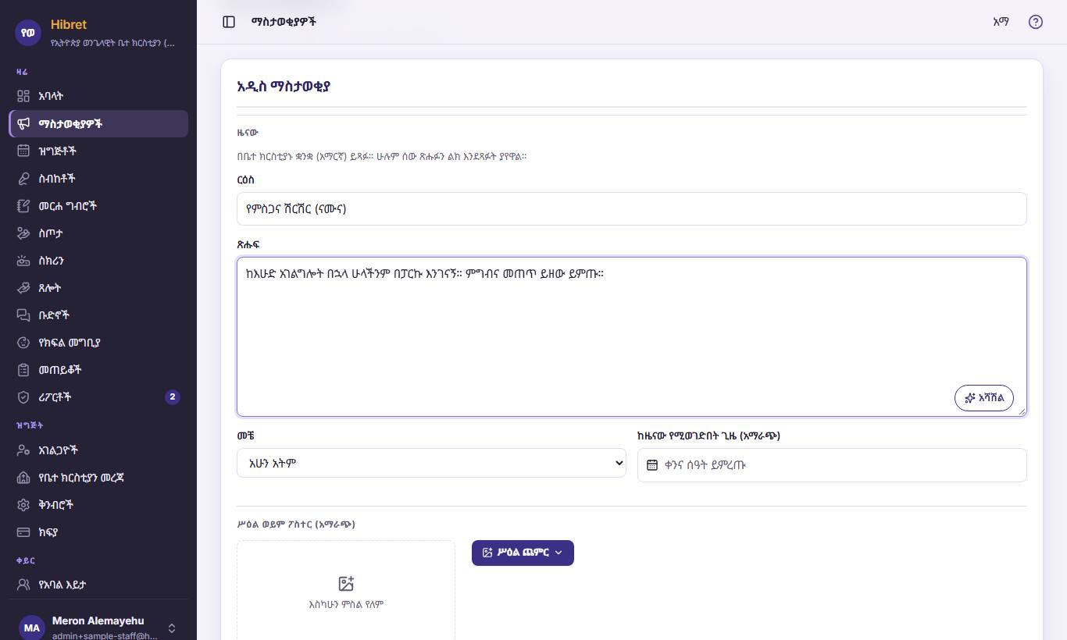
Task: Click the gear icon beside ቅንብሮች
Action: click(x=23, y=505)
